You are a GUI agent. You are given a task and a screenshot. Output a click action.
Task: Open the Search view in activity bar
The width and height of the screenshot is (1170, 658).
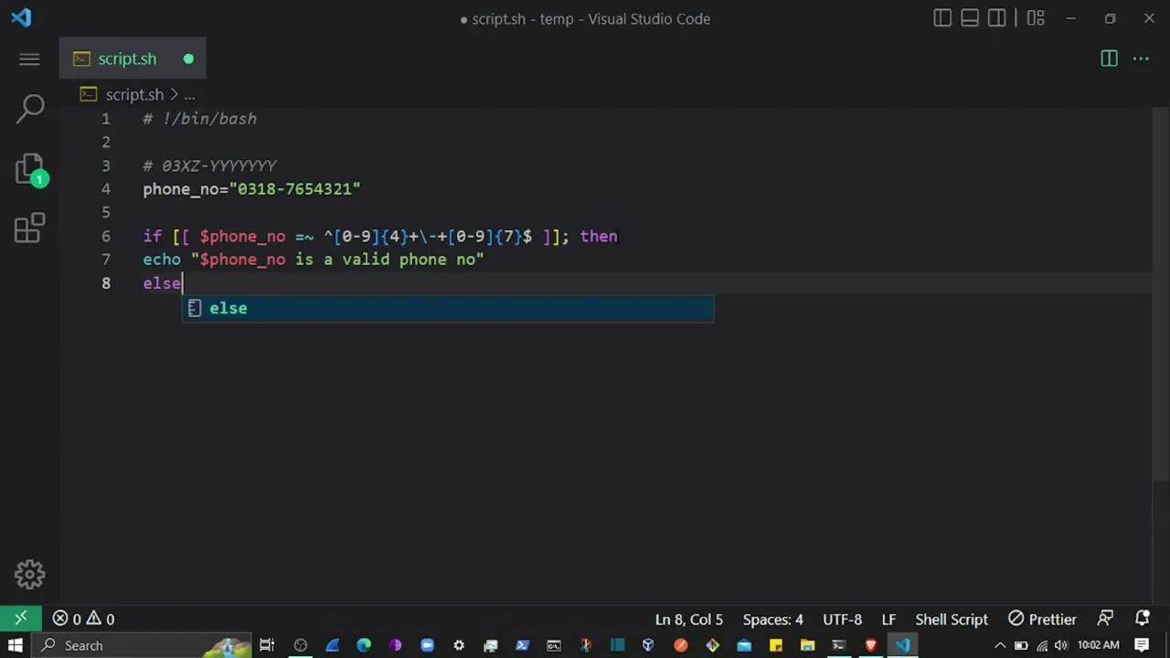click(x=30, y=109)
